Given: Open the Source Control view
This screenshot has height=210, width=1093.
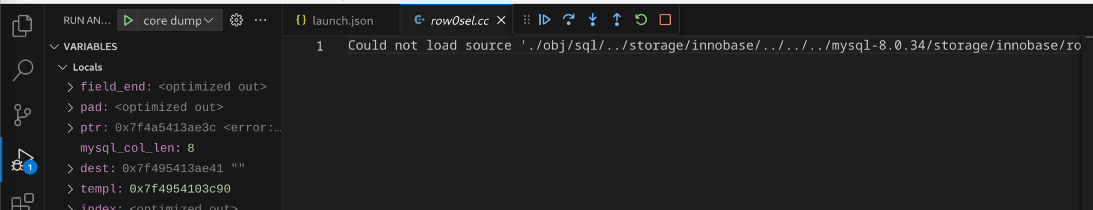Looking at the screenshot, I should 22,115.
